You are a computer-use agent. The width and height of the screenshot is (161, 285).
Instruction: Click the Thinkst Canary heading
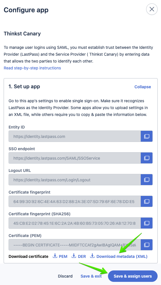pyautogui.click(x=22, y=34)
